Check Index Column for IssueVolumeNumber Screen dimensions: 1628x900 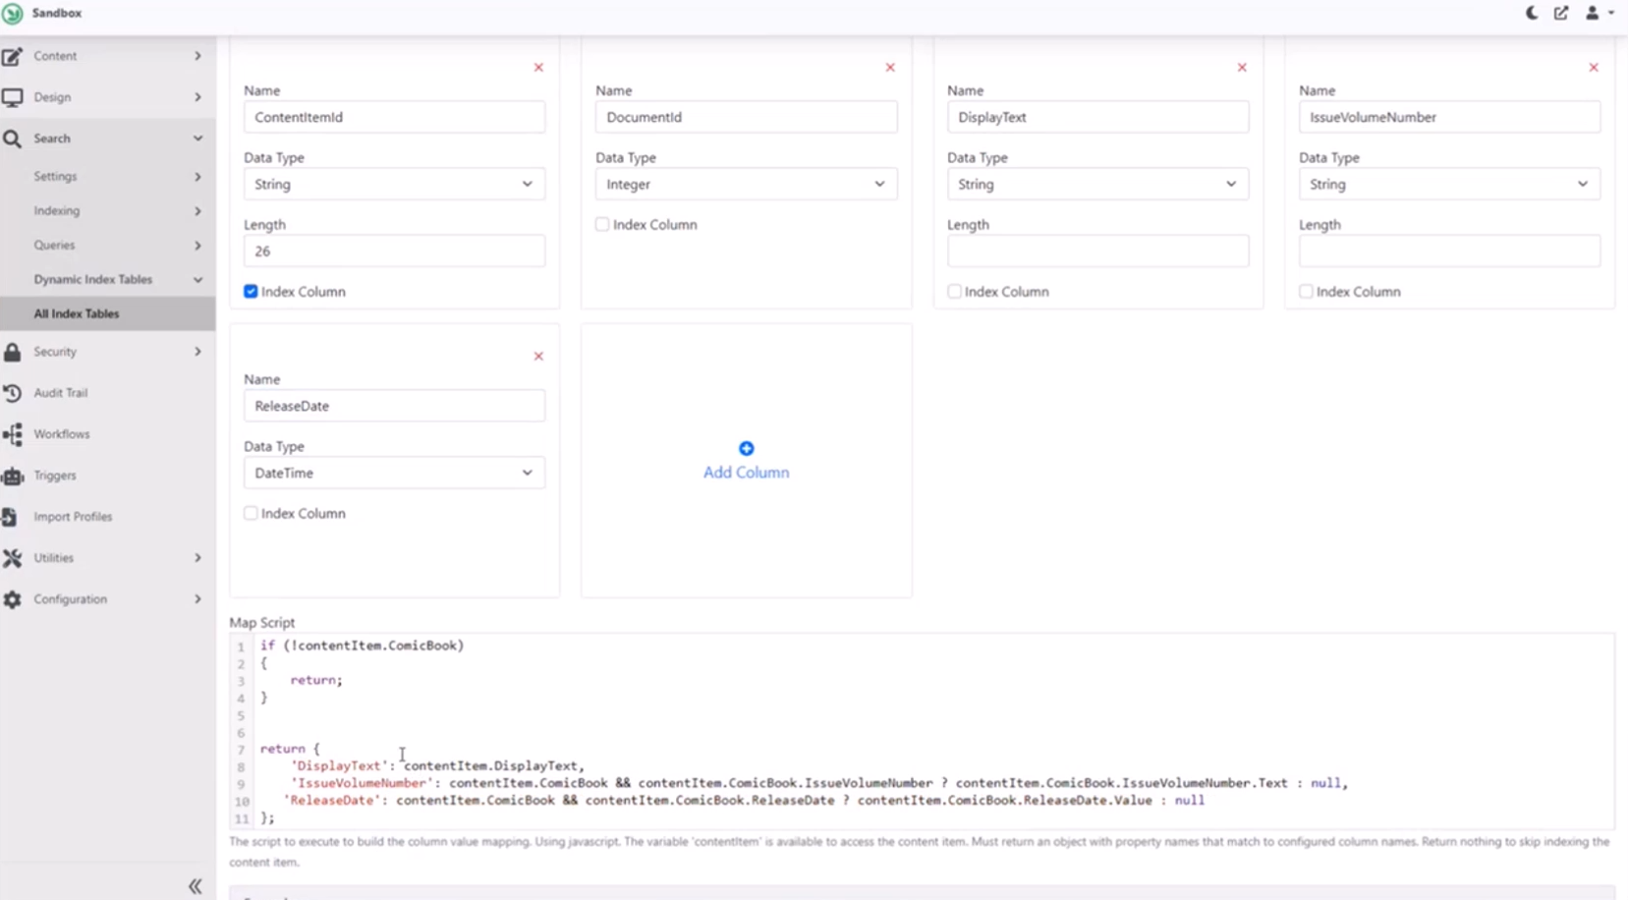[1306, 292]
